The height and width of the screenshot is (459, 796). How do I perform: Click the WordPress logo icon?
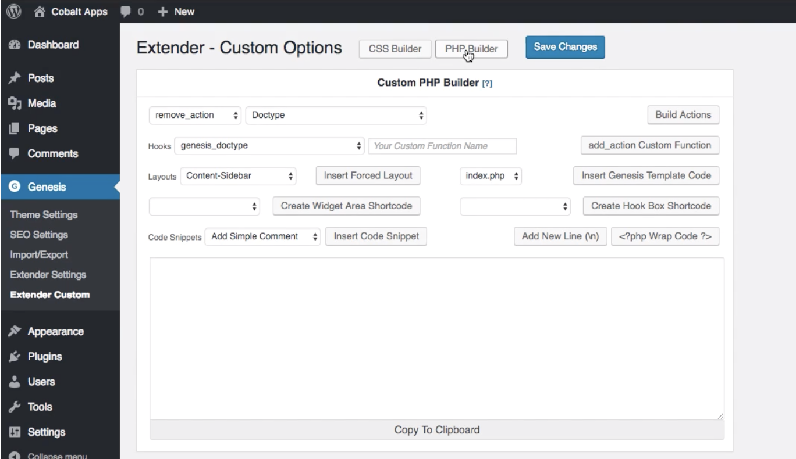coord(9,11)
